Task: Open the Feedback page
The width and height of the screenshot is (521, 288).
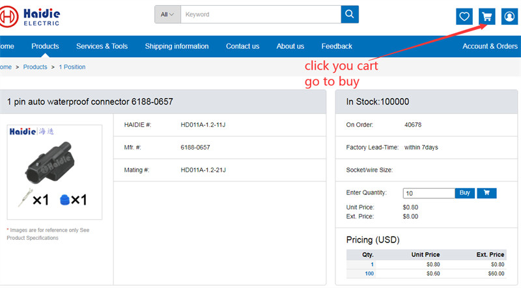Action: point(337,46)
